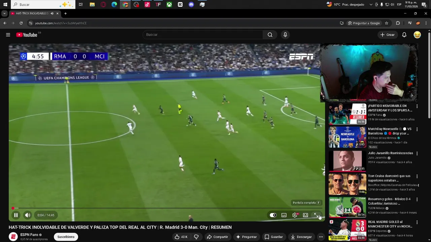This screenshot has width=431, height=242.
Task: Open the YouTube hamburger guide menu
Action: click(8, 35)
